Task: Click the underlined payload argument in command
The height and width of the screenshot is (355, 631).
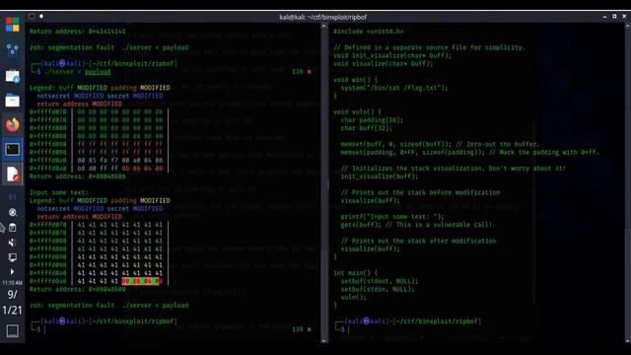Action: (x=98, y=72)
